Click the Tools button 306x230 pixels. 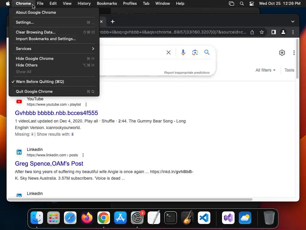[x=289, y=70]
